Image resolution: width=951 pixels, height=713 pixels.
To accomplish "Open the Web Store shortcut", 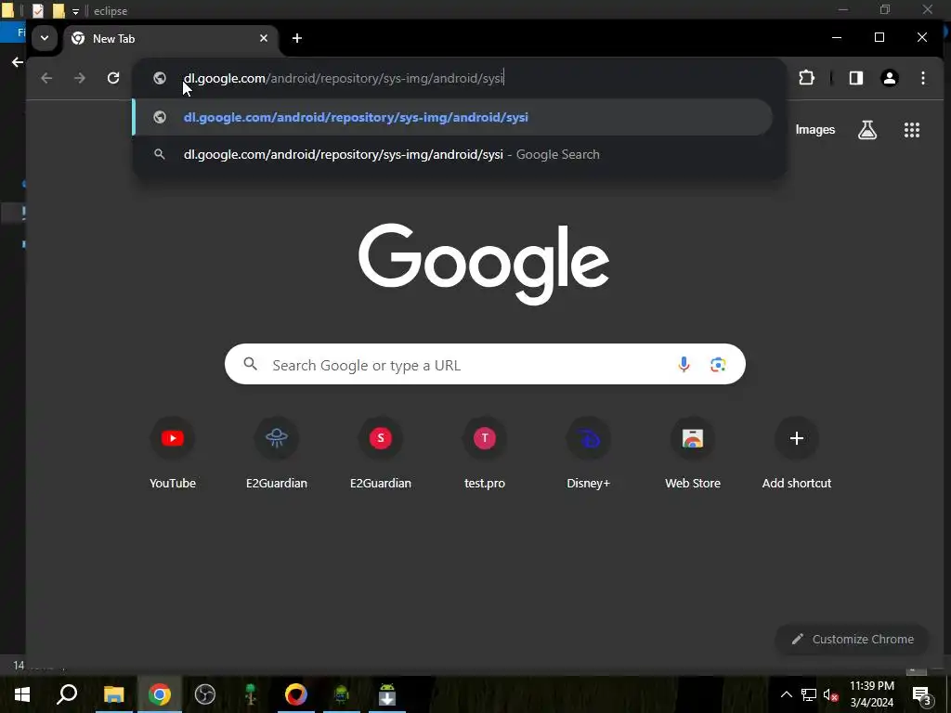I will (x=693, y=452).
